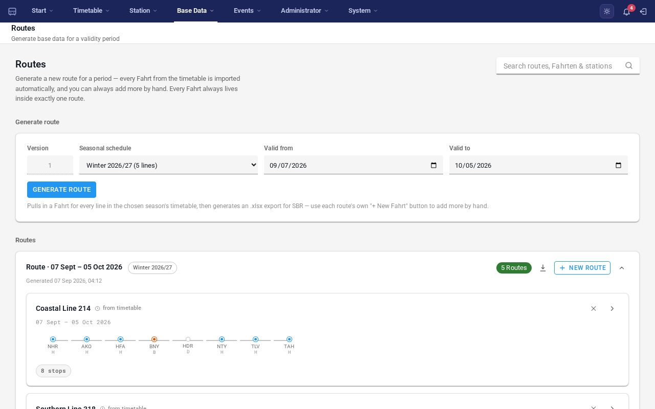Image resolution: width=655 pixels, height=409 pixels.
Task: Expand the System dropdown menu
Action: [363, 11]
